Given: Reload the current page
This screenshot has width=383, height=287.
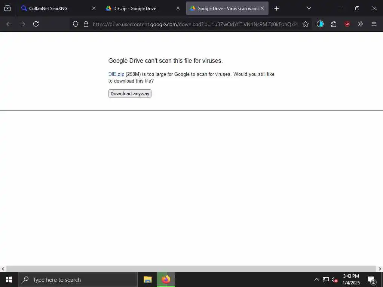Looking at the screenshot, I should click(x=36, y=24).
